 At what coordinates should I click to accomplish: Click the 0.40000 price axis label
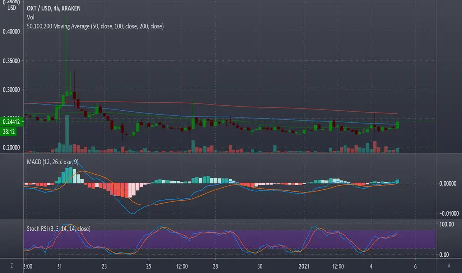[x=11, y=31]
